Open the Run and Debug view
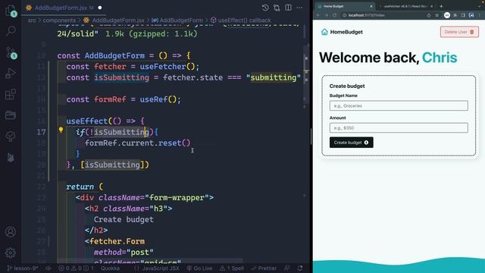This screenshot has width=485, height=273. pos(11,74)
